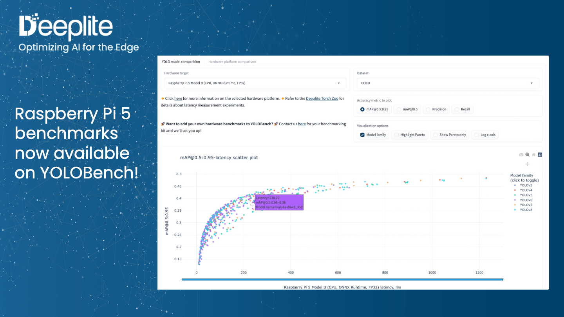The height and width of the screenshot is (317, 564).
Task: Enable the Highlight Pareto checkbox
Action: pos(396,135)
